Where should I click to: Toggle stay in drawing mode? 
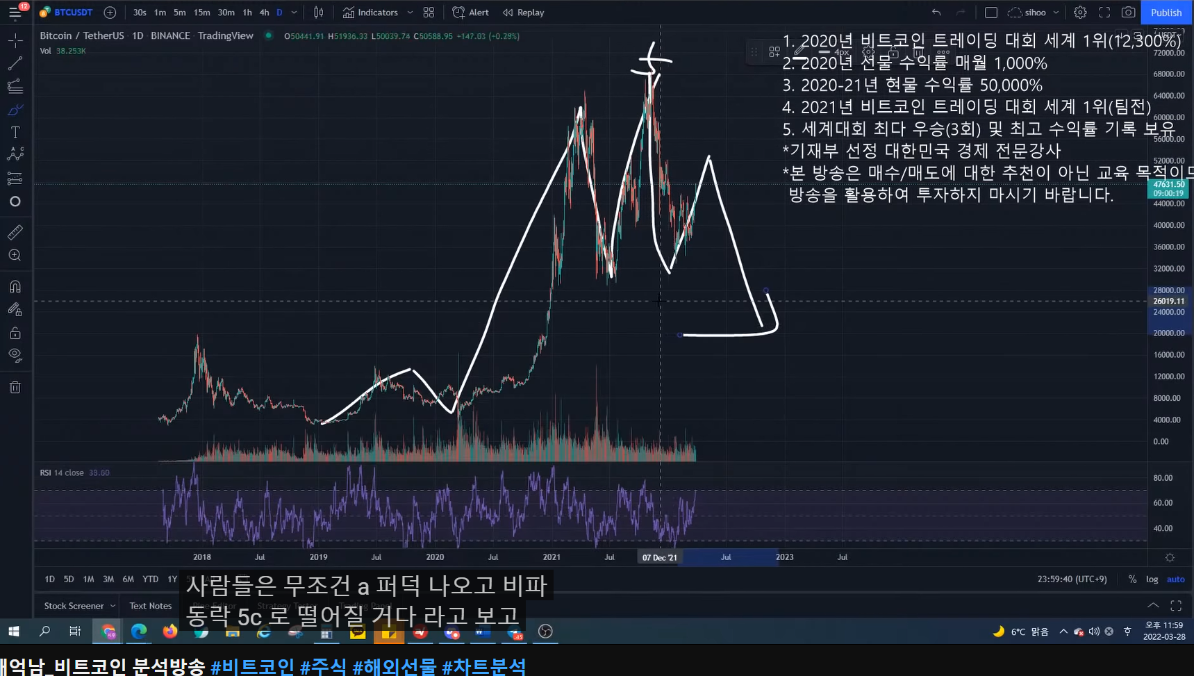(x=15, y=310)
